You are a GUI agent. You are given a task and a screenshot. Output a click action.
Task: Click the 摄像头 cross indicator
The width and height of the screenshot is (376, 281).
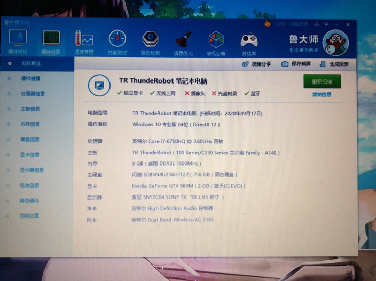coord(195,94)
